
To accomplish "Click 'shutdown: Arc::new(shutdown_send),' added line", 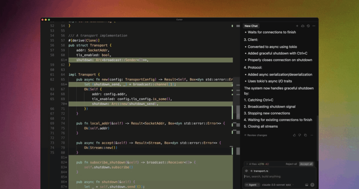I will pyautogui.click(x=151, y=104).
